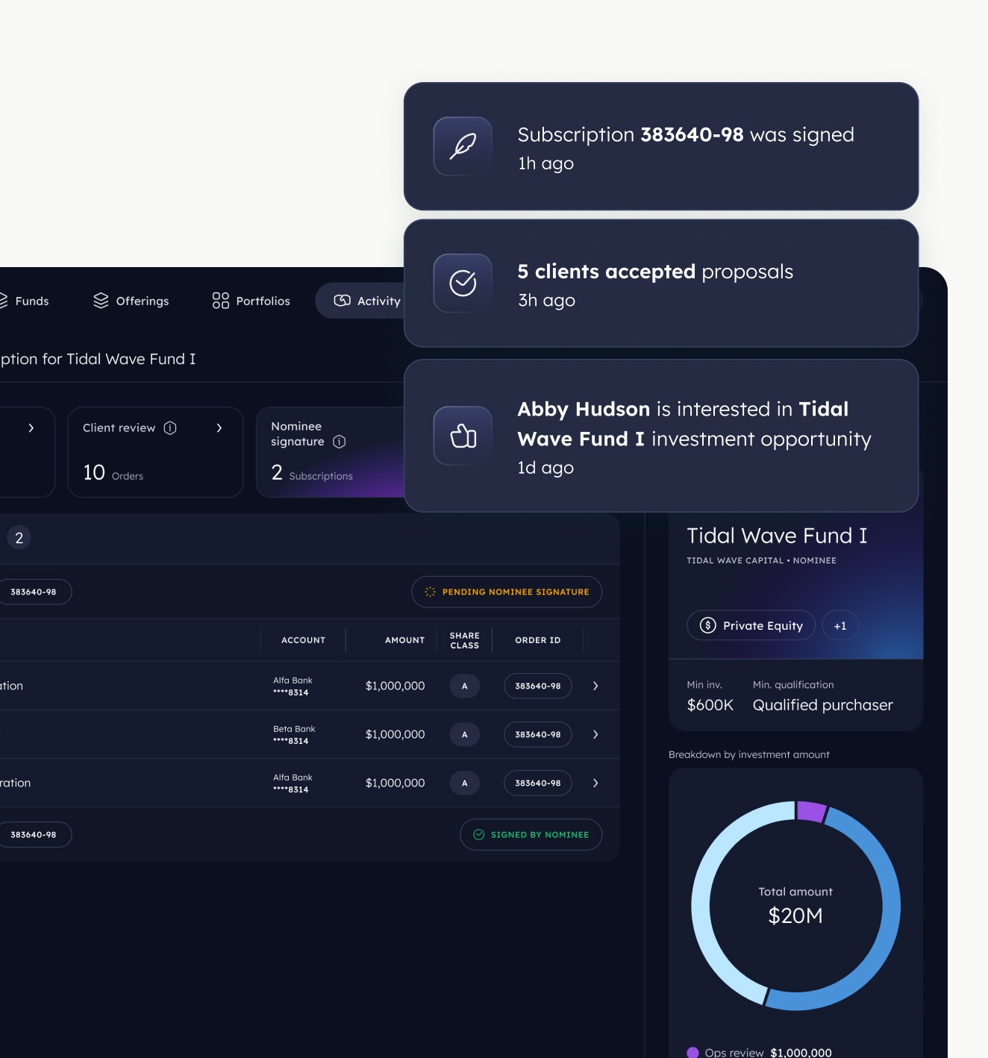Click the thumbs-up interest notification icon
Screen dimensions: 988x1058
[x=463, y=436]
